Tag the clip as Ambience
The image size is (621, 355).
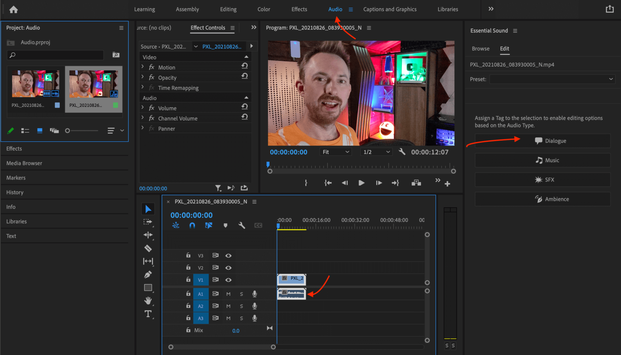pos(543,199)
